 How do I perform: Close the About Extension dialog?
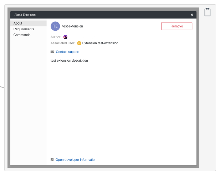[192, 15]
